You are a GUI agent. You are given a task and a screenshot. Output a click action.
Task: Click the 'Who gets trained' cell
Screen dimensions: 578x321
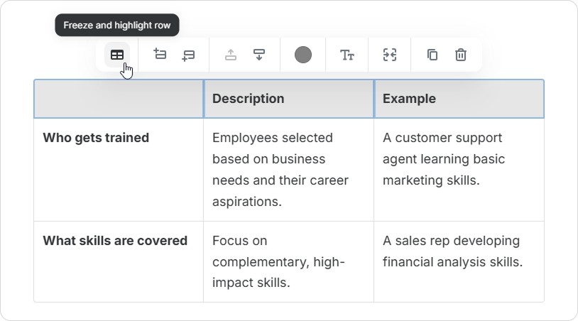(119, 169)
